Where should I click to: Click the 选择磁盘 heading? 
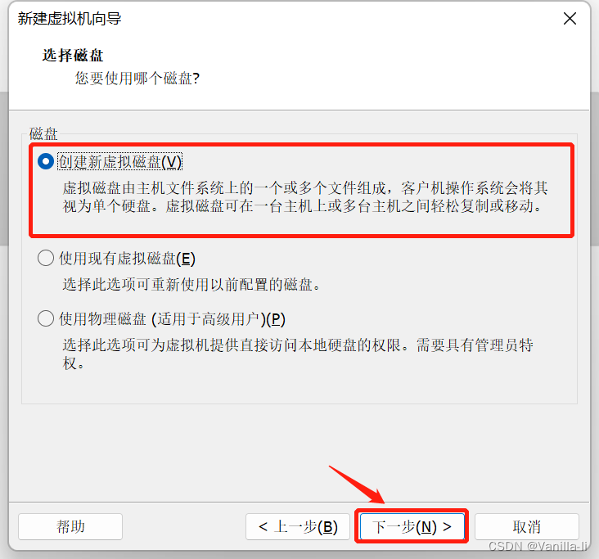click(73, 56)
